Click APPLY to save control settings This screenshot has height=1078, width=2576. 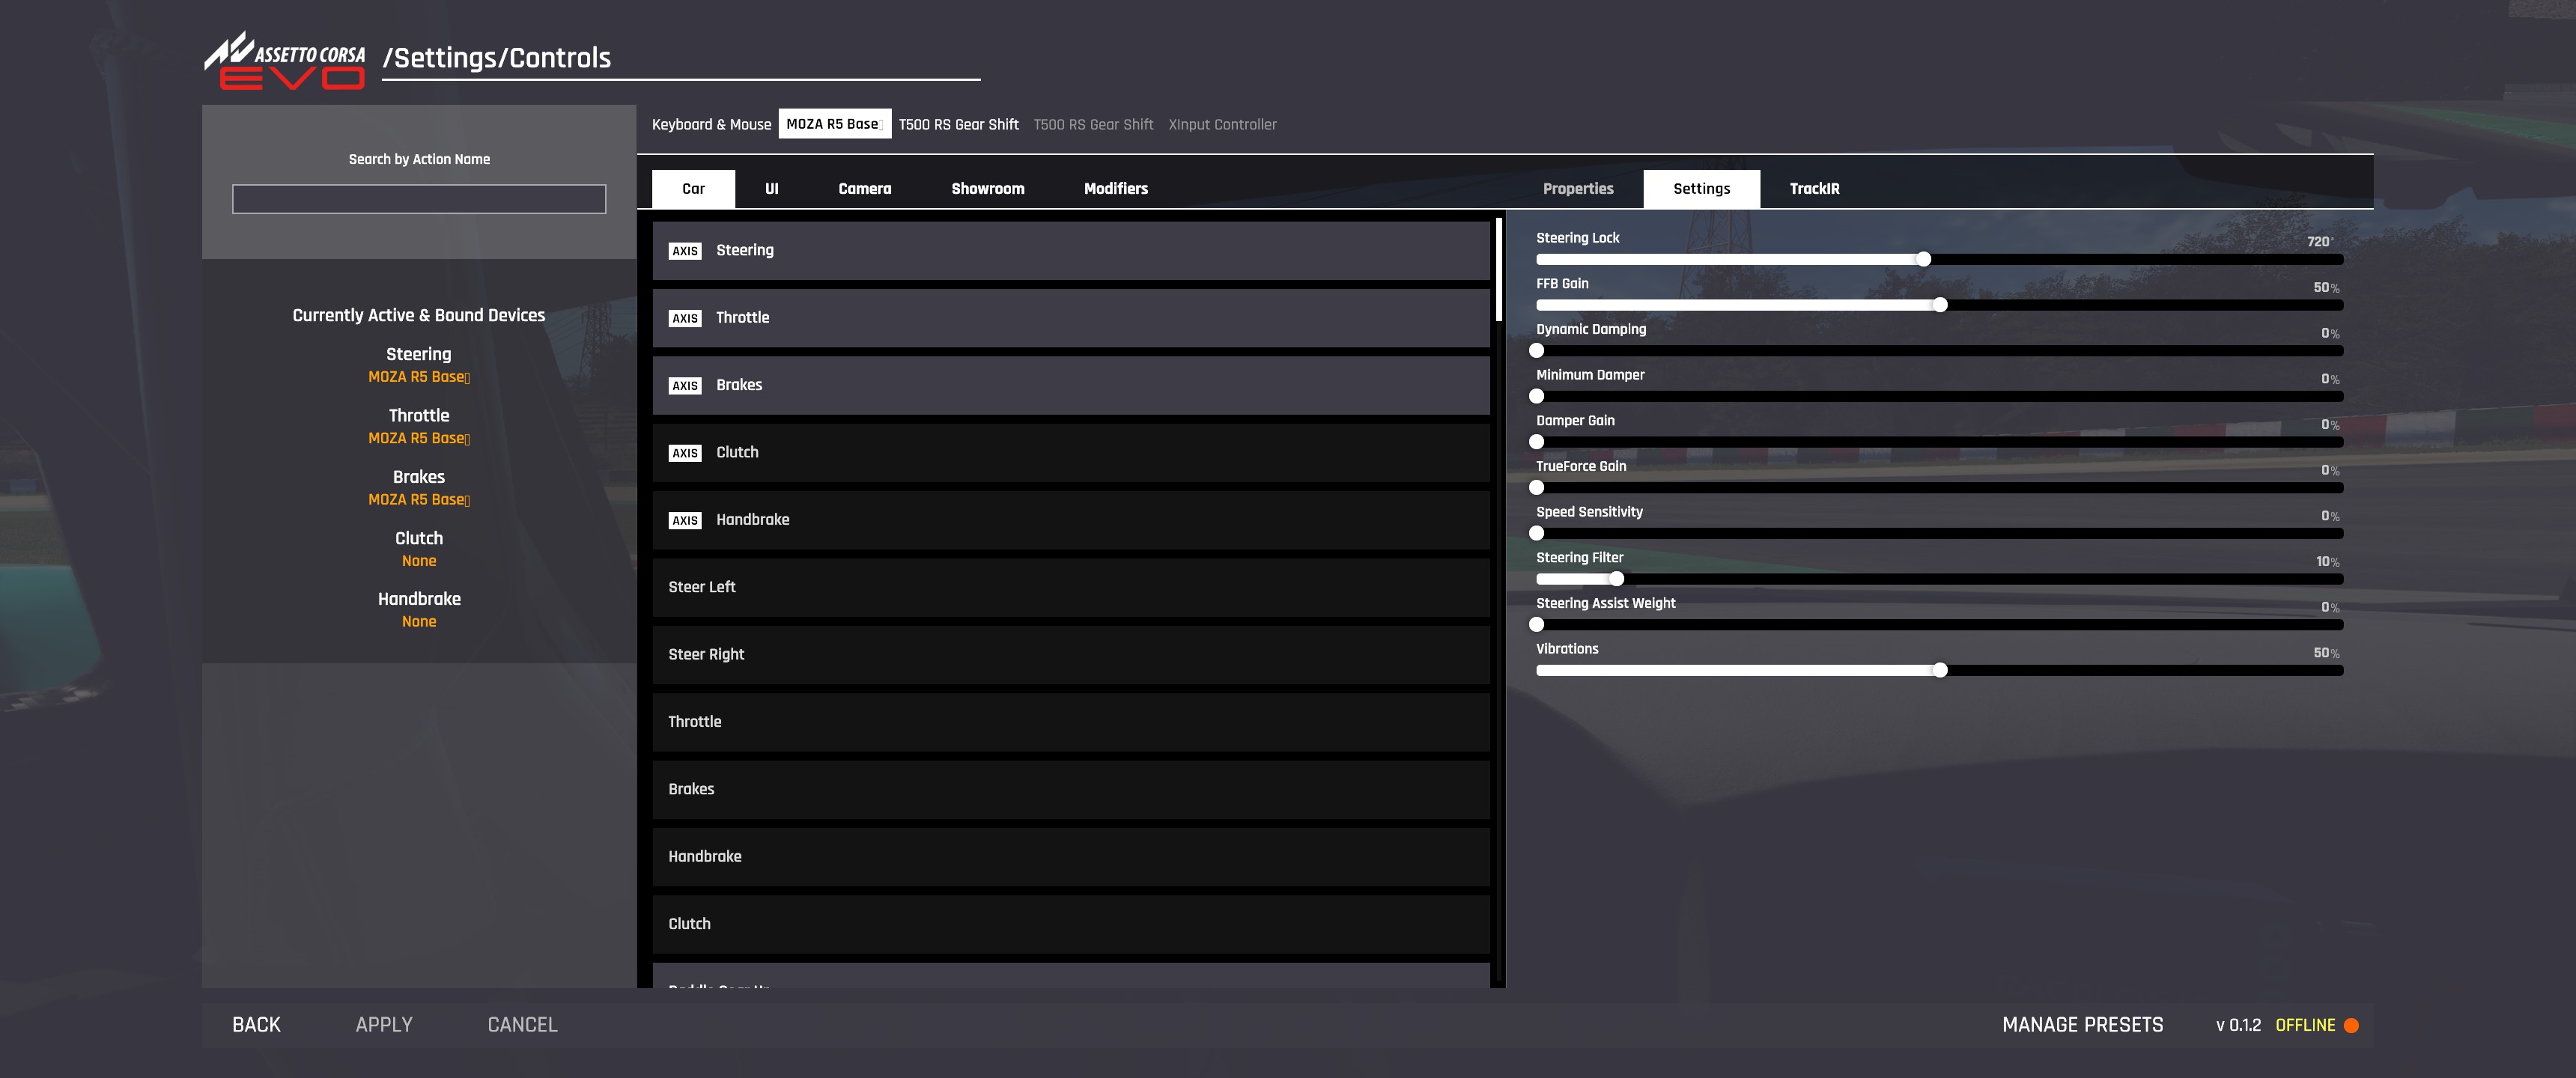(384, 1025)
